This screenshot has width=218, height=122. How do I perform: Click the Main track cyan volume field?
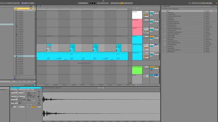(x=152, y=75)
